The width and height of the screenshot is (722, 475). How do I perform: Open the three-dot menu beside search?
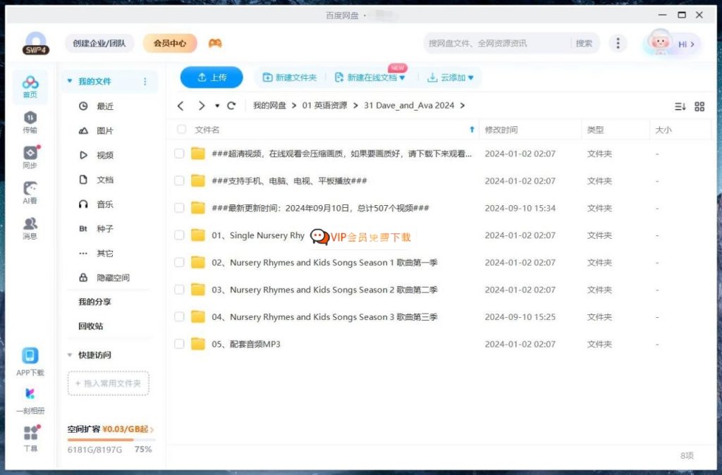[618, 43]
